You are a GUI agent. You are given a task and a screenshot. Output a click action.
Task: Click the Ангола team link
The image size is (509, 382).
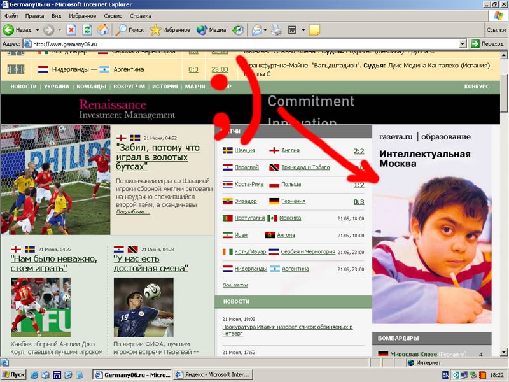(286, 235)
